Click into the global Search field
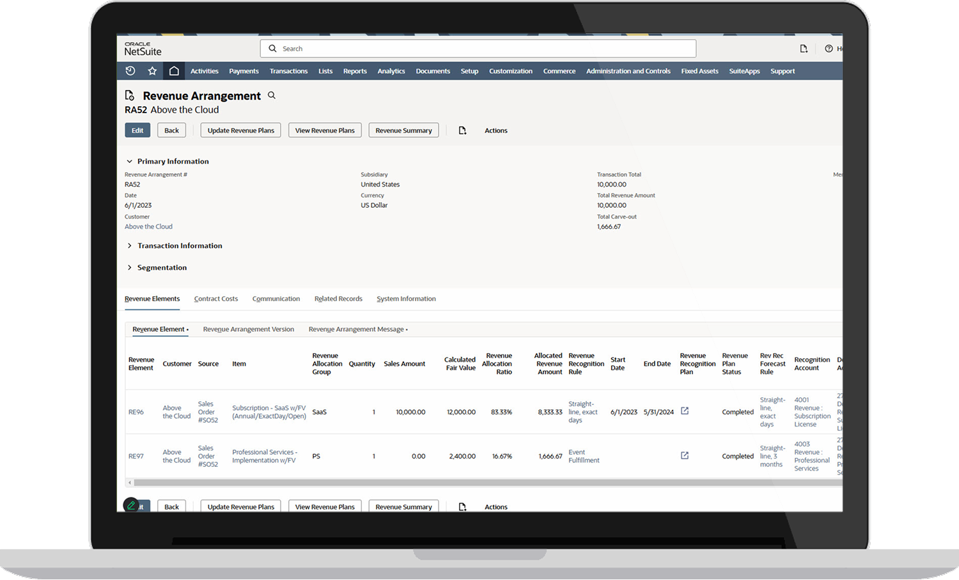This screenshot has height=580, width=959. coord(478,48)
